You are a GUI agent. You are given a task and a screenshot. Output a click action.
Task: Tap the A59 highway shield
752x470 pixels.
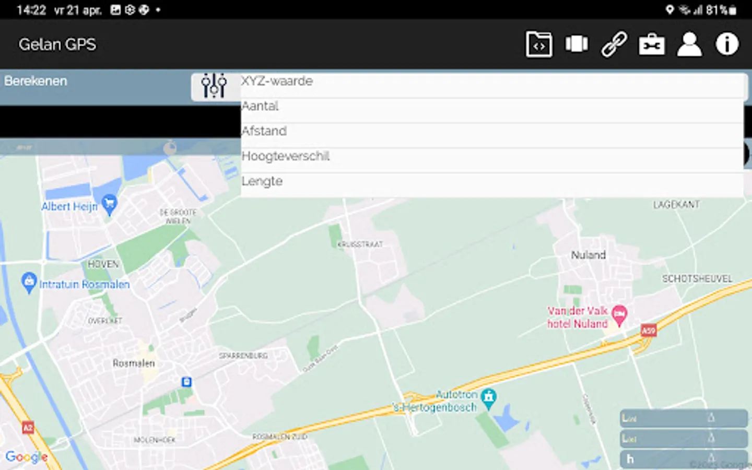pos(649,331)
